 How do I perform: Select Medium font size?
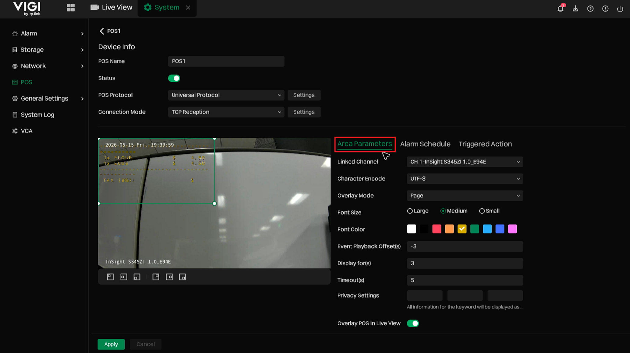point(454,211)
